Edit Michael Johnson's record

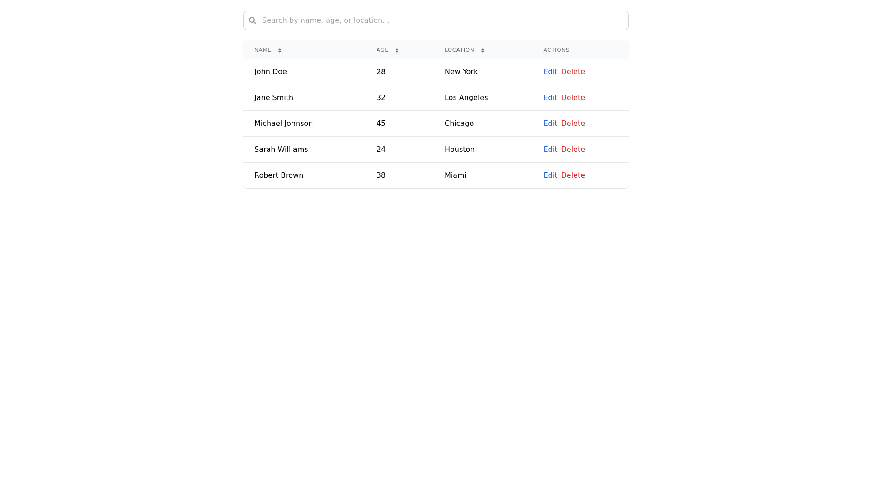(550, 124)
